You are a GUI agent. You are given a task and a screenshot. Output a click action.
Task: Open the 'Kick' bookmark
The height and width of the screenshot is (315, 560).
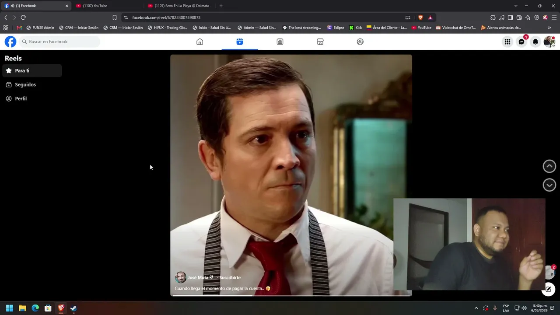click(x=356, y=28)
